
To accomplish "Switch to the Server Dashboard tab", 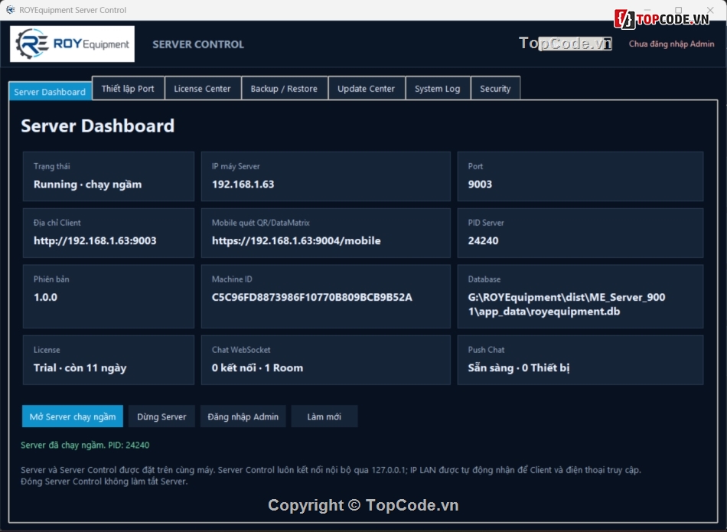I will pos(50,91).
